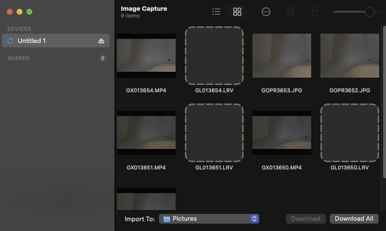
Task: Close the Image Capture window
Action: (x=10, y=12)
